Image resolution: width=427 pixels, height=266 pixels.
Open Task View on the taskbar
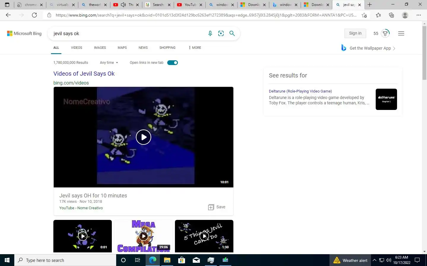coord(138,260)
